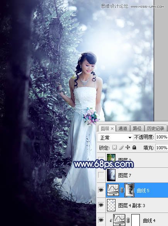Hide the 曲线 5 layer via eye icon
The image size is (168, 226).
click(x=101, y=190)
